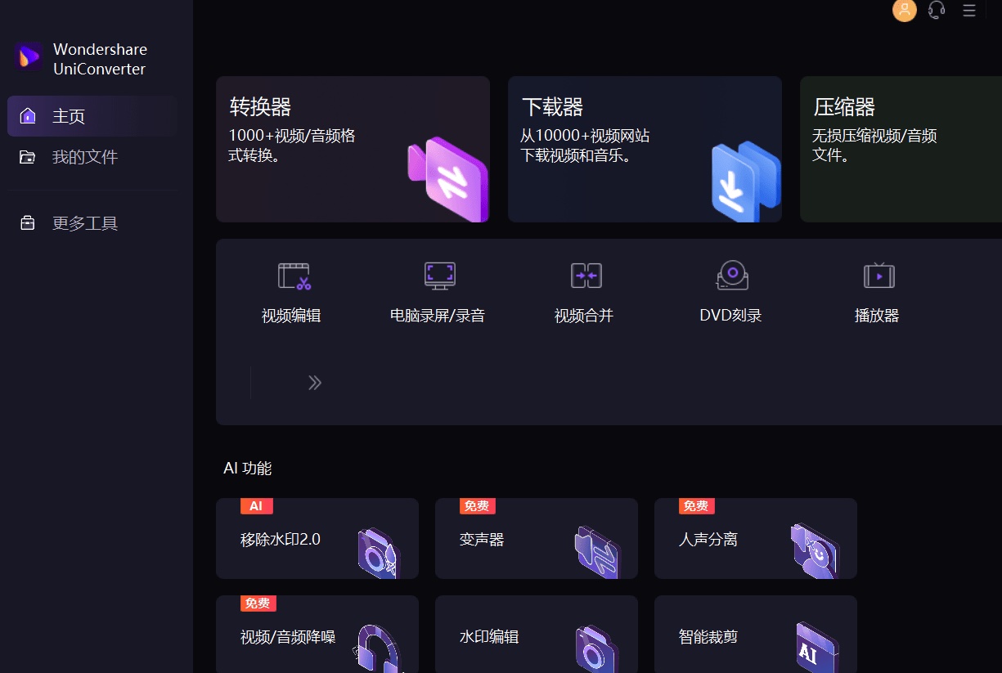Open the hamburger menu at top right
This screenshot has width=1002, height=673.
click(x=969, y=11)
